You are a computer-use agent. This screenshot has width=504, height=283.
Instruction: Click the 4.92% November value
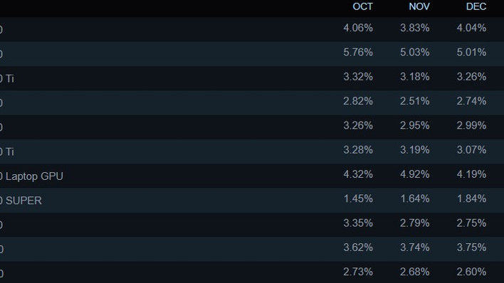pos(414,174)
